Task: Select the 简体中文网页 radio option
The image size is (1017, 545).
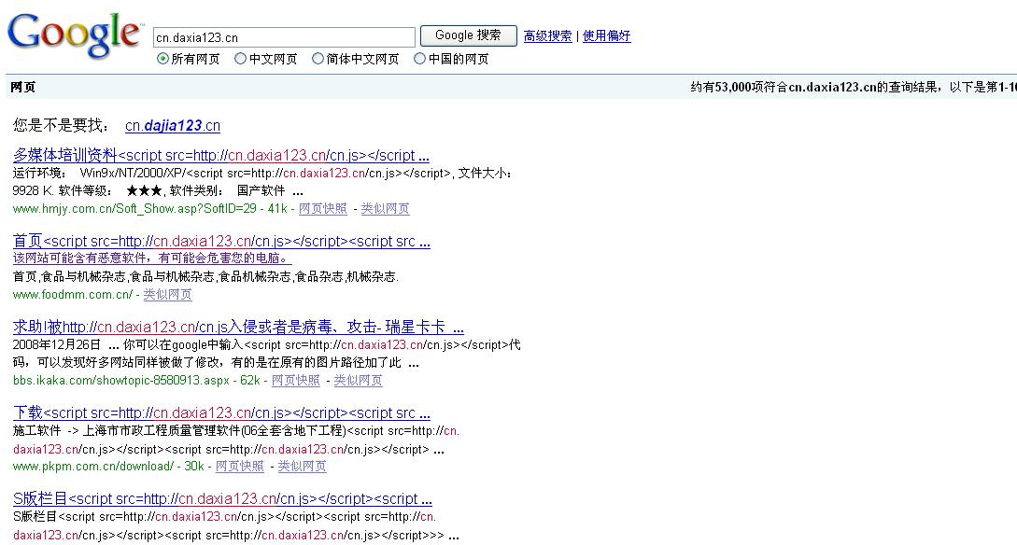Action: tap(318, 59)
